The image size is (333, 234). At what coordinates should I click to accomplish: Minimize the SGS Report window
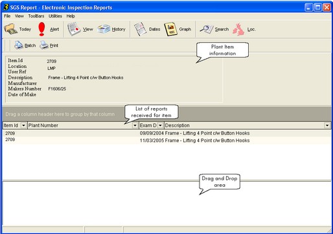coord(308,8)
